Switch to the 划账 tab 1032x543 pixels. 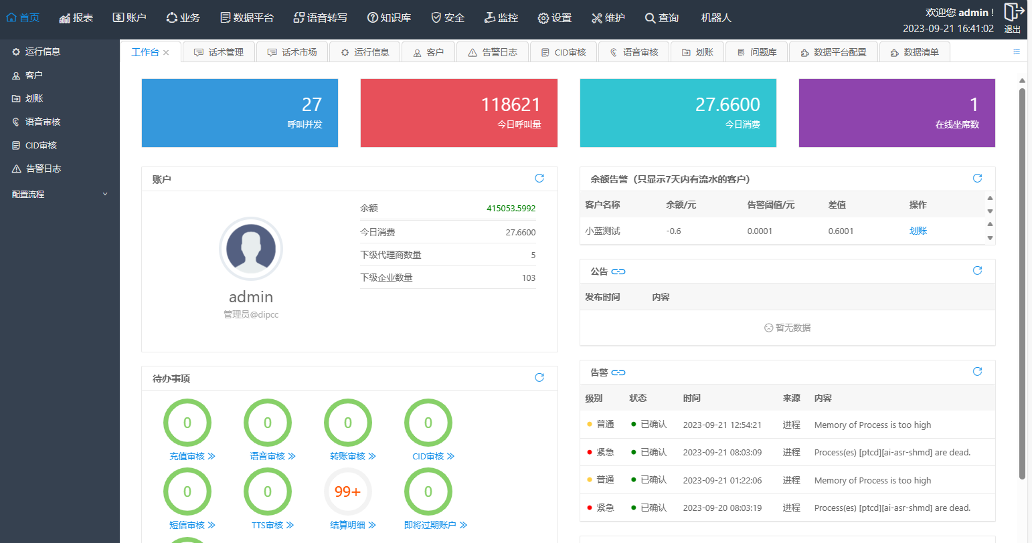pos(697,52)
